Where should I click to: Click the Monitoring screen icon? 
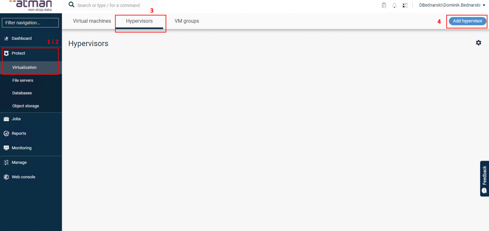tap(6, 148)
